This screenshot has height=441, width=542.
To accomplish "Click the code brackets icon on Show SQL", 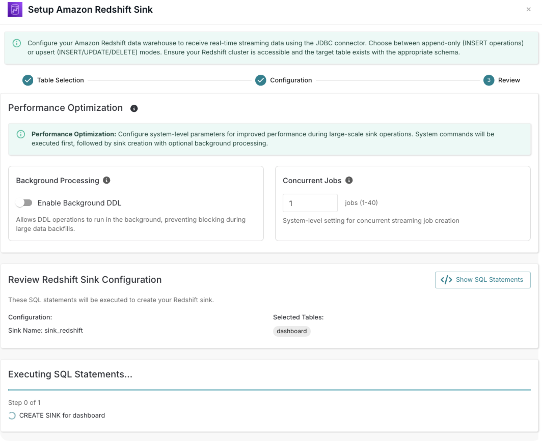I will (x=446, y=280).
